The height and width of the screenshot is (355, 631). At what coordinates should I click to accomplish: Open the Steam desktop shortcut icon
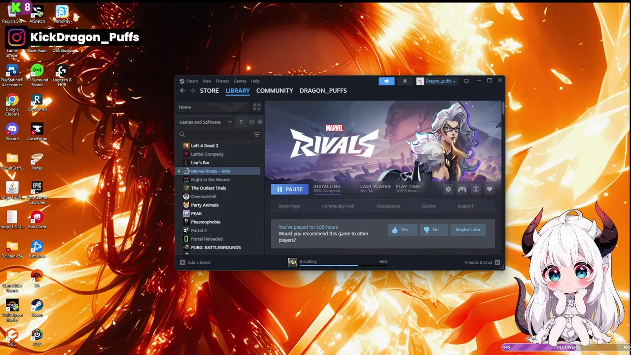(37, 308)
